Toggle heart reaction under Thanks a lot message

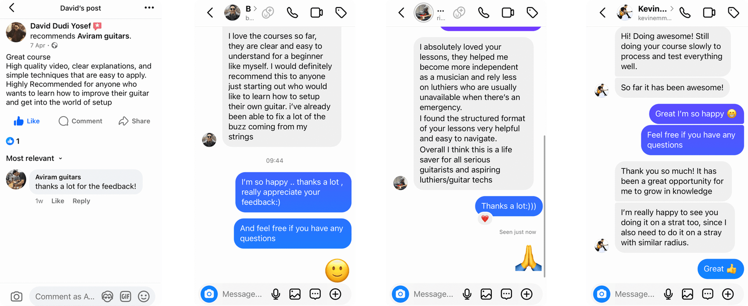tap(485, 218)
